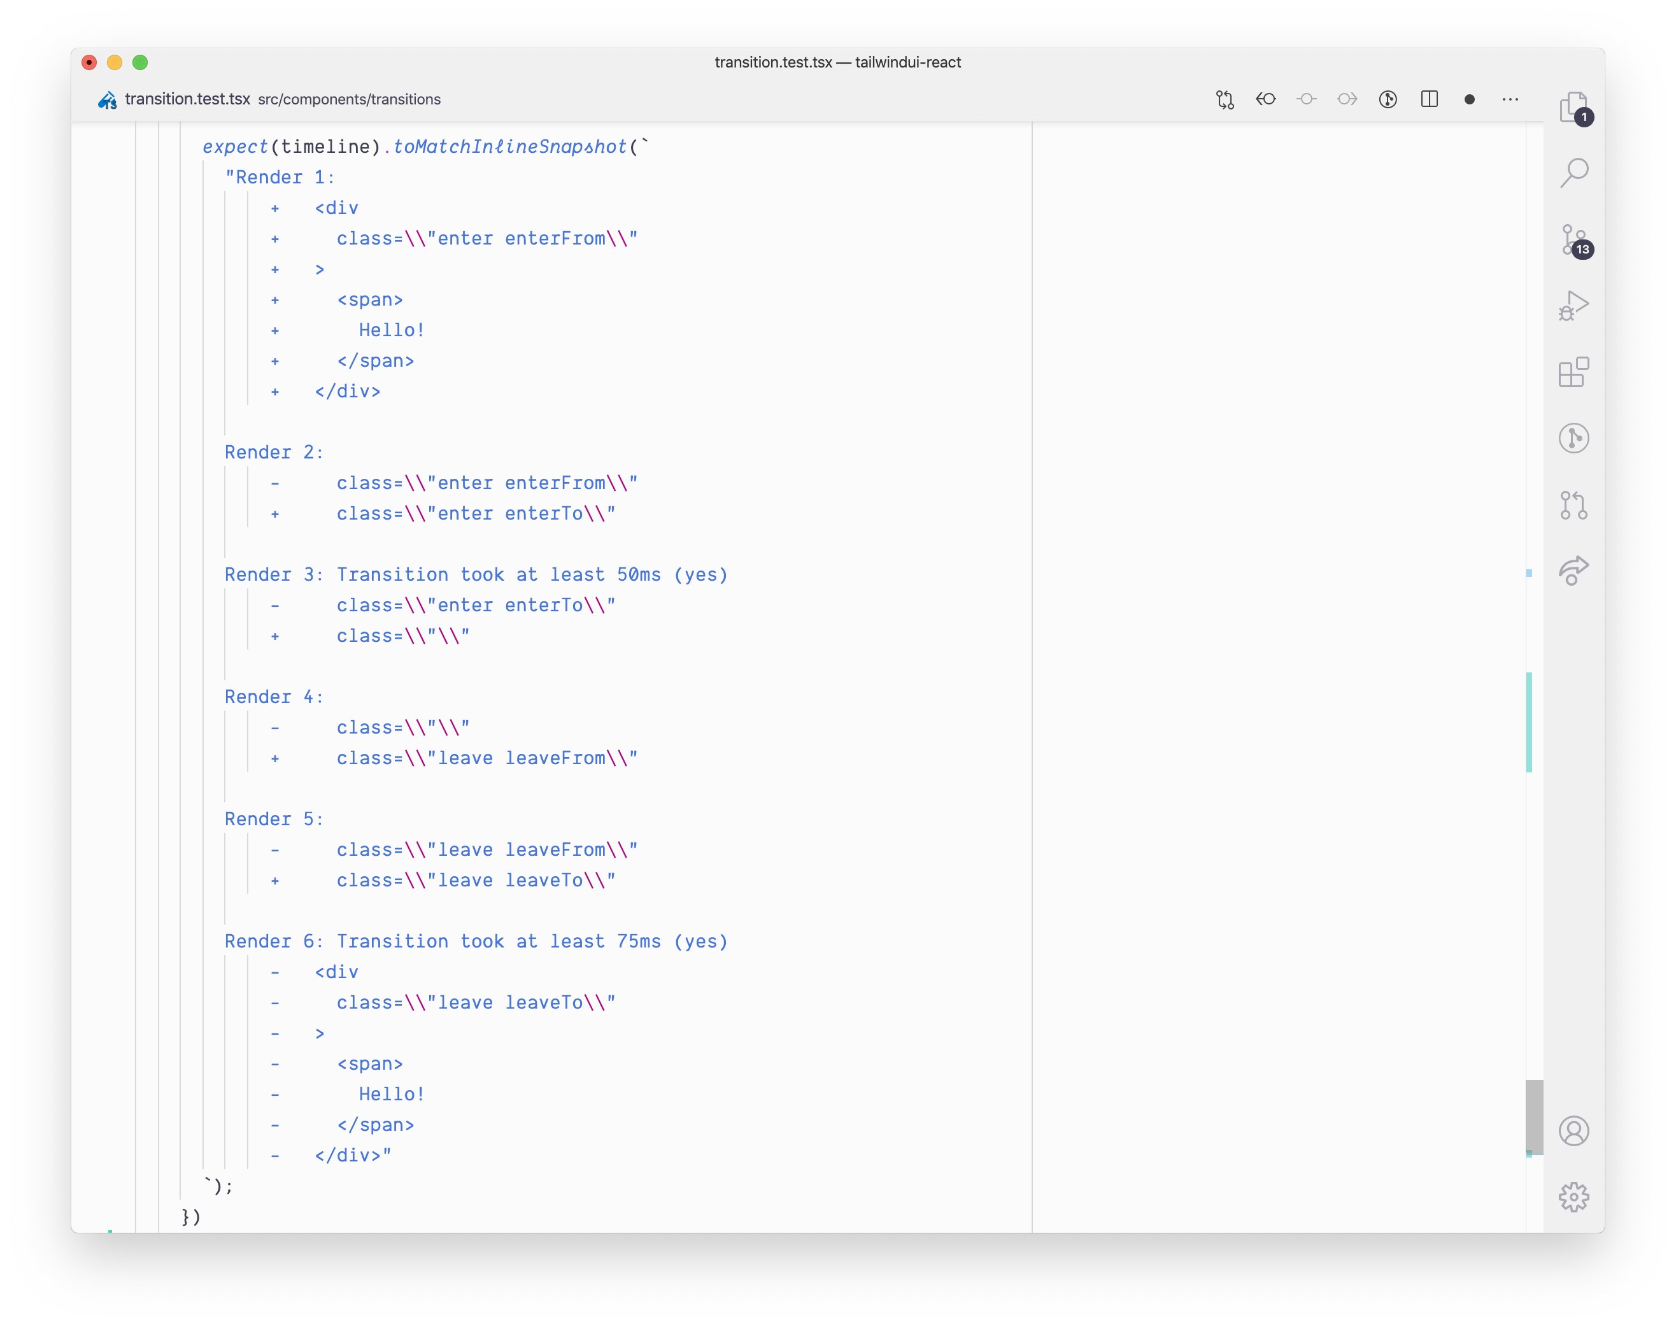This screenshot has height=1327, width=1676.
Task: Open the Live Share view icon
Action: coord(1573,571)
